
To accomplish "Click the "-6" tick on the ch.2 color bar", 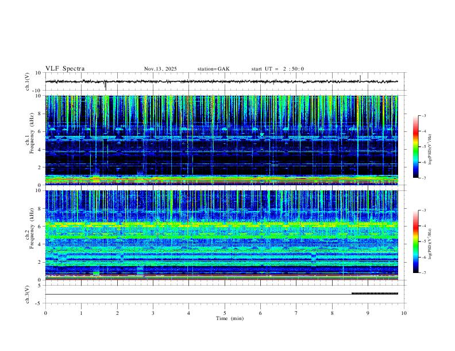I will pos(423,257).
